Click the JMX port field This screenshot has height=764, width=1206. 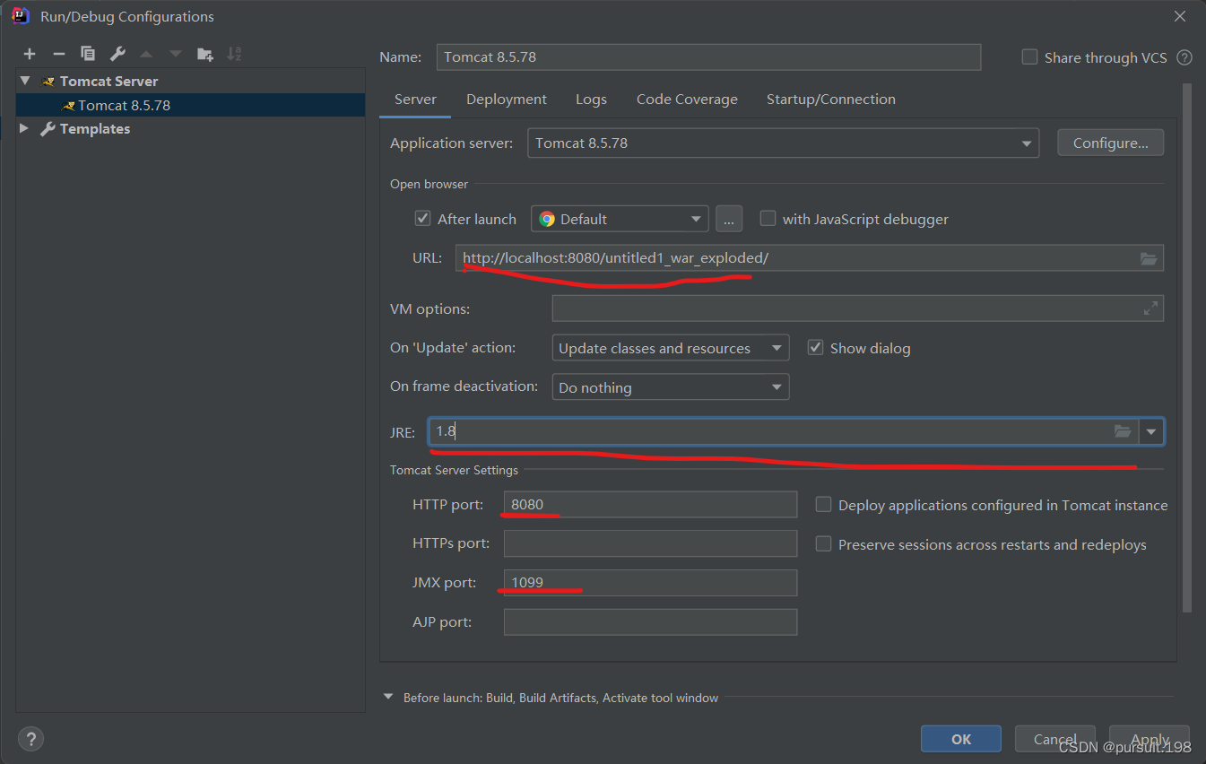click(x=650, y=583)
